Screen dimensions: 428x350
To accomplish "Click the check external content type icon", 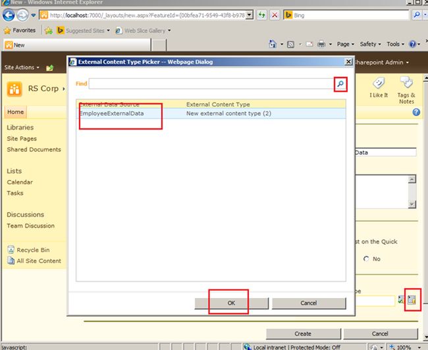I will (401, 299).
